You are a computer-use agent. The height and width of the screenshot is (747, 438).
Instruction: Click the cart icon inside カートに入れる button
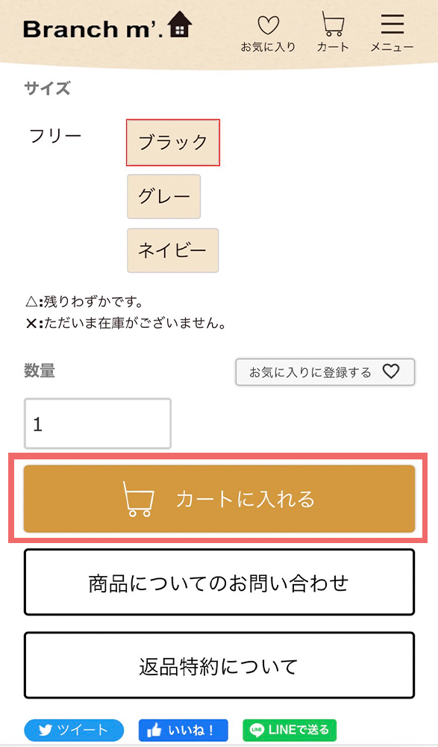click(137, 498)
